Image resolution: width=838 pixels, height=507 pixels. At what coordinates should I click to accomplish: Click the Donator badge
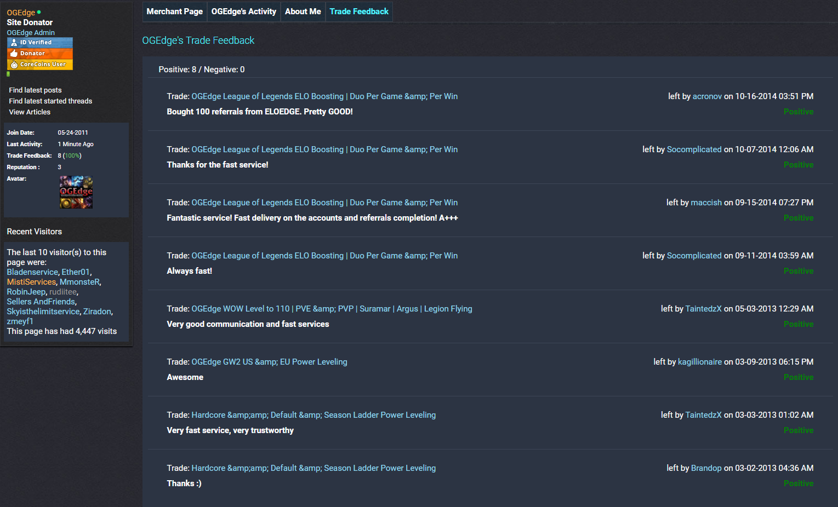coord(39,54)
